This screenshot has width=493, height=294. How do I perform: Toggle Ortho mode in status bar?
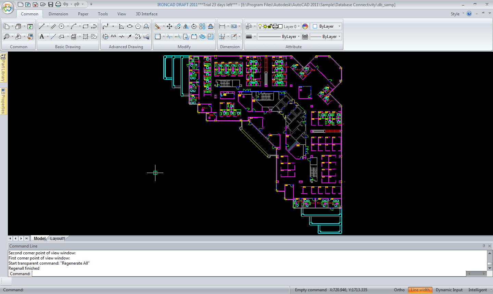coord(399,290)
